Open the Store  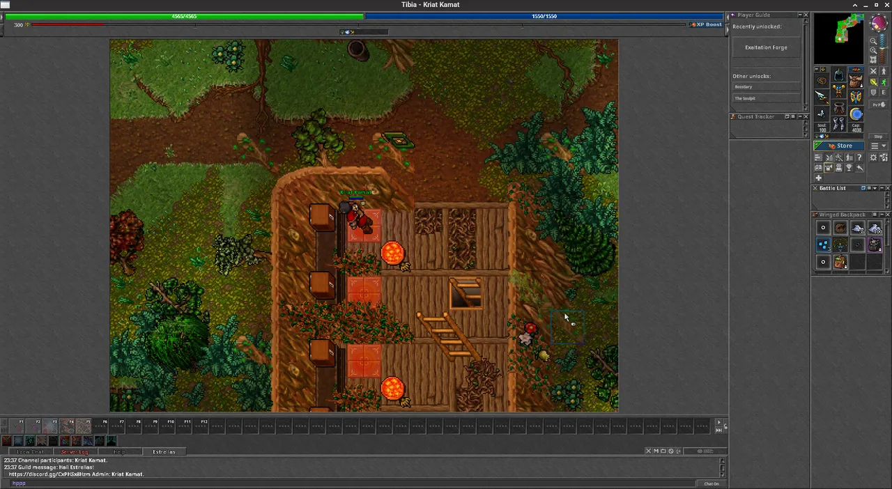point(838,146)
